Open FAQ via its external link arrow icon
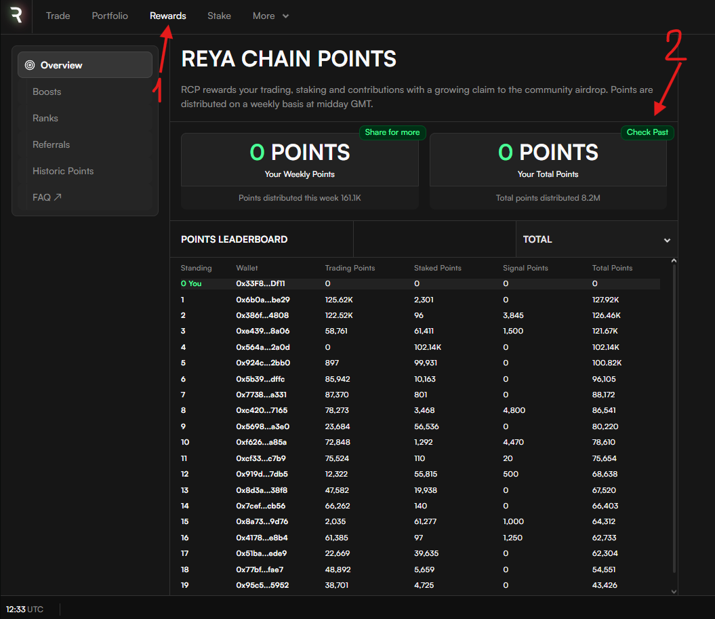715x619 pixels. pyautogui.click(x=58, y=197)
